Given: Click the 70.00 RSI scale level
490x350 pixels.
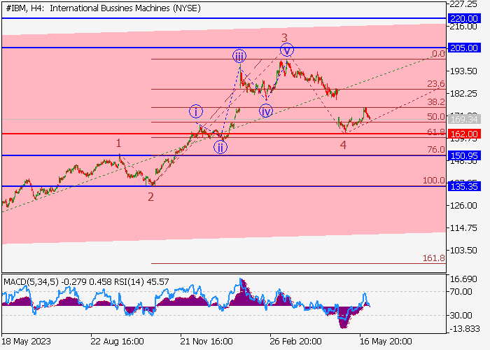Looking at the screenshot, I should click(x=461, y=292).
